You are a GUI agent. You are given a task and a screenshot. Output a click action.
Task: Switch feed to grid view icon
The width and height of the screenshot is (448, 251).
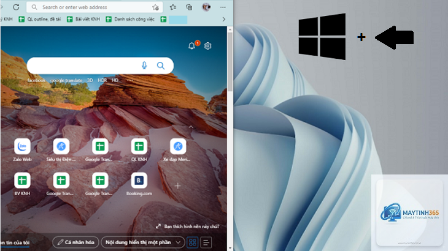[193, 242]
